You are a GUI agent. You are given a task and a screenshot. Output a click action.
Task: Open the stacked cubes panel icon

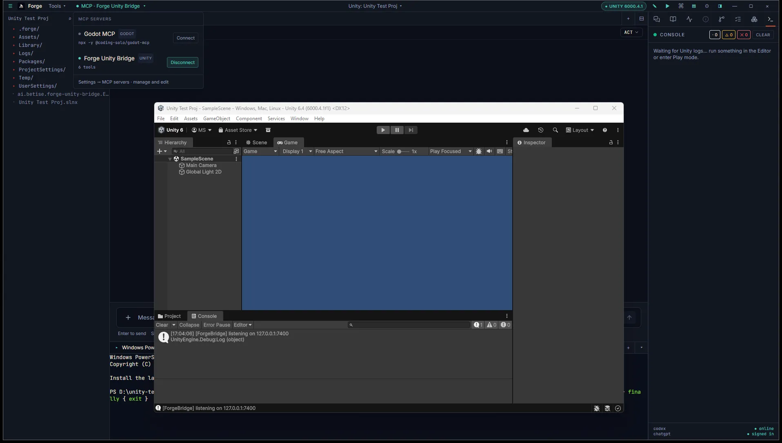(x=754, y=19)
